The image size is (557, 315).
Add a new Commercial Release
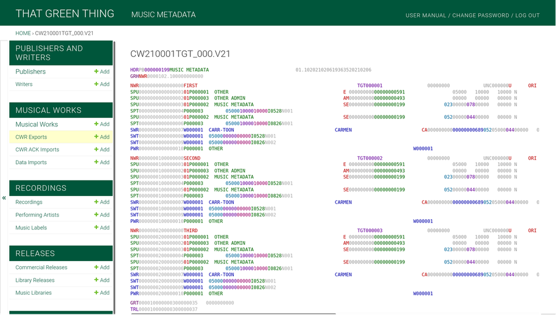(102, 267)
